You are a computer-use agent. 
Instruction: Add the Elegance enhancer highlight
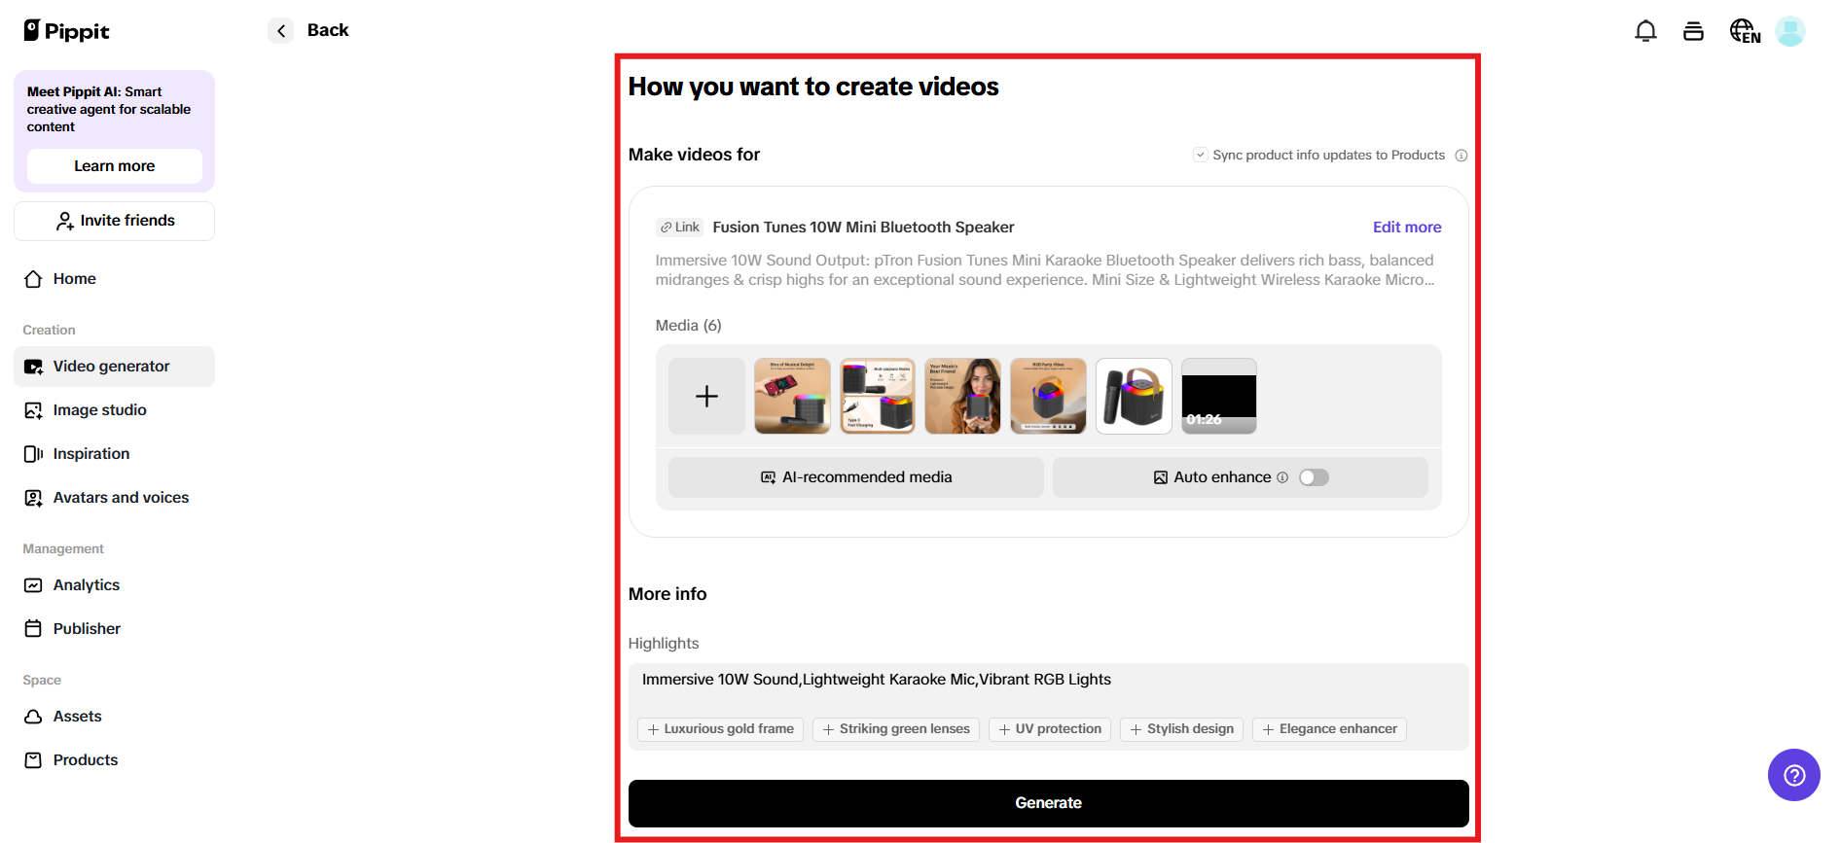pos(1329,729)
